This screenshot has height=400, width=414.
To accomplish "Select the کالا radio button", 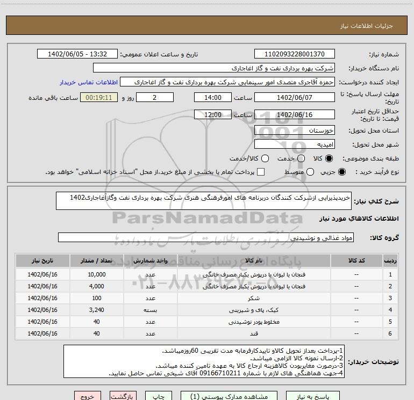I will [329, 158].
